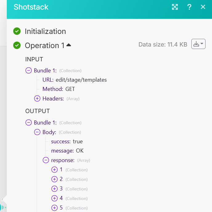212x212 pixels.
Task: Expand the Shotstack panel to fullscreen
Action: tap(175, 7)
